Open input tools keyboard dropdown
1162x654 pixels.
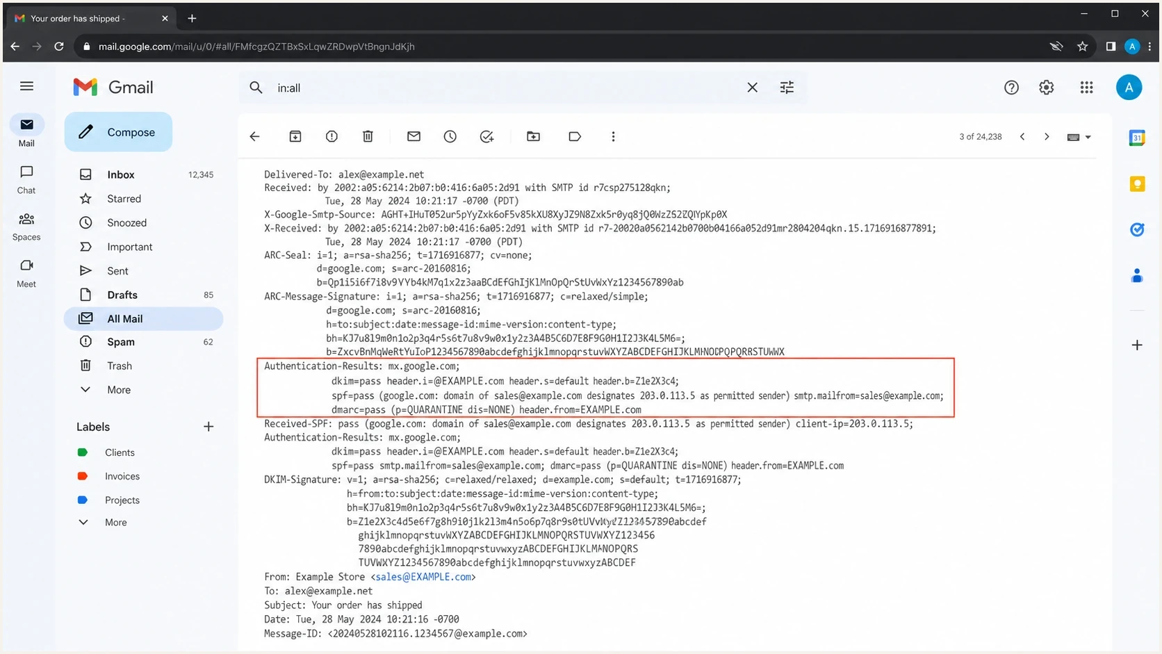(1079, 137)
